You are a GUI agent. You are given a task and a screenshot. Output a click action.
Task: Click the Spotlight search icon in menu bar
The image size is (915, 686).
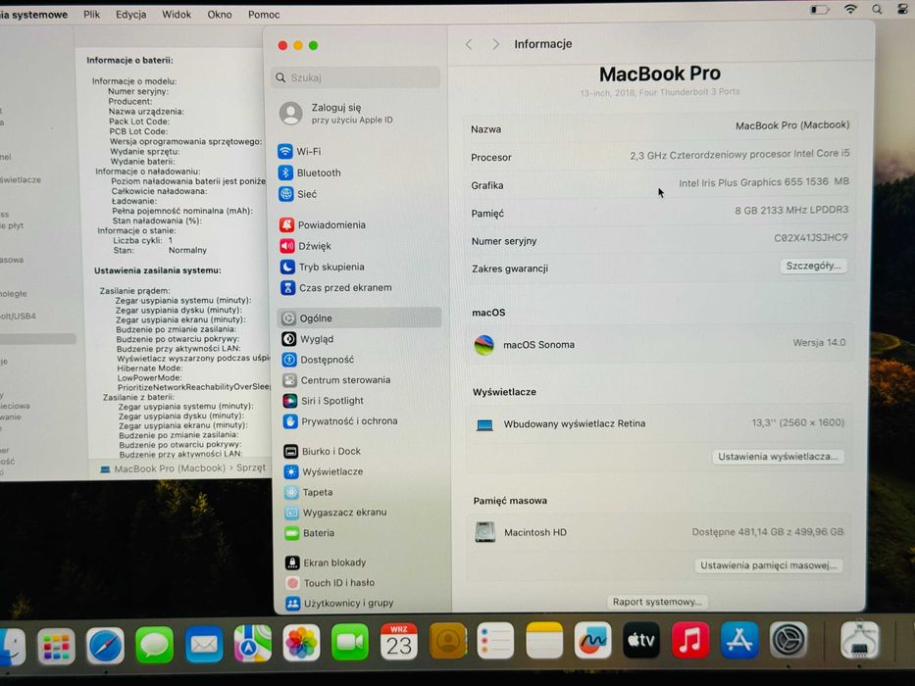pyautogui.click(x=877, y=10)
